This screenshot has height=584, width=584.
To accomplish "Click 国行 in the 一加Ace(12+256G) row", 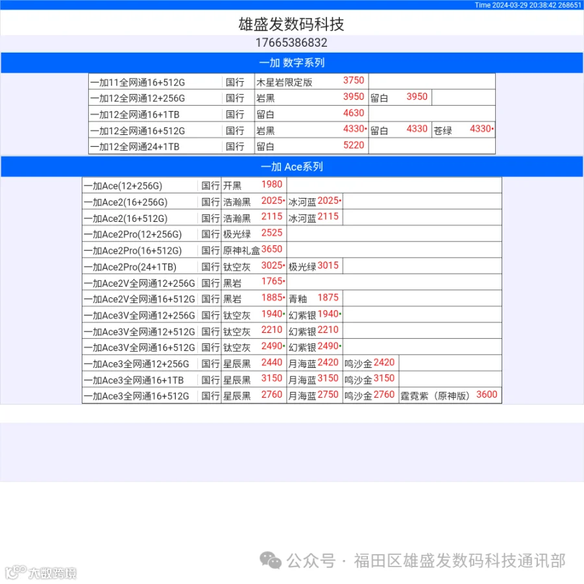I will tap(210, 186).
